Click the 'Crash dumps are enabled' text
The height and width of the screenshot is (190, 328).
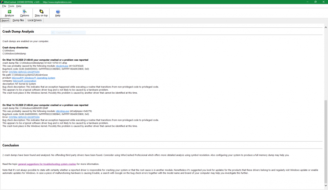[x=26, y=41]
